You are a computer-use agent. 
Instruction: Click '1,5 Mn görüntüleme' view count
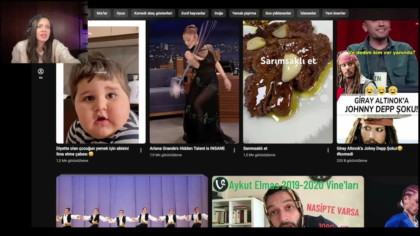click(x=259, y=155)
